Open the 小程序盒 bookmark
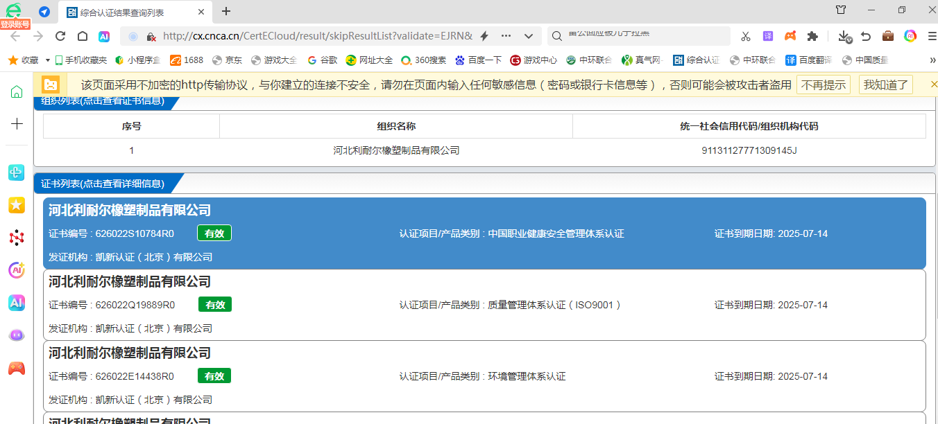 pyautogui.click(x=137, y=60)
